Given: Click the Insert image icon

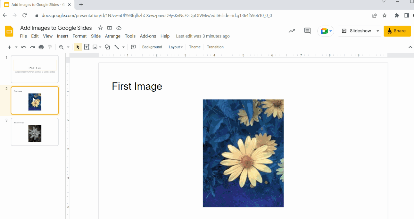Looking at the screenshot, I should coord(95,47).
